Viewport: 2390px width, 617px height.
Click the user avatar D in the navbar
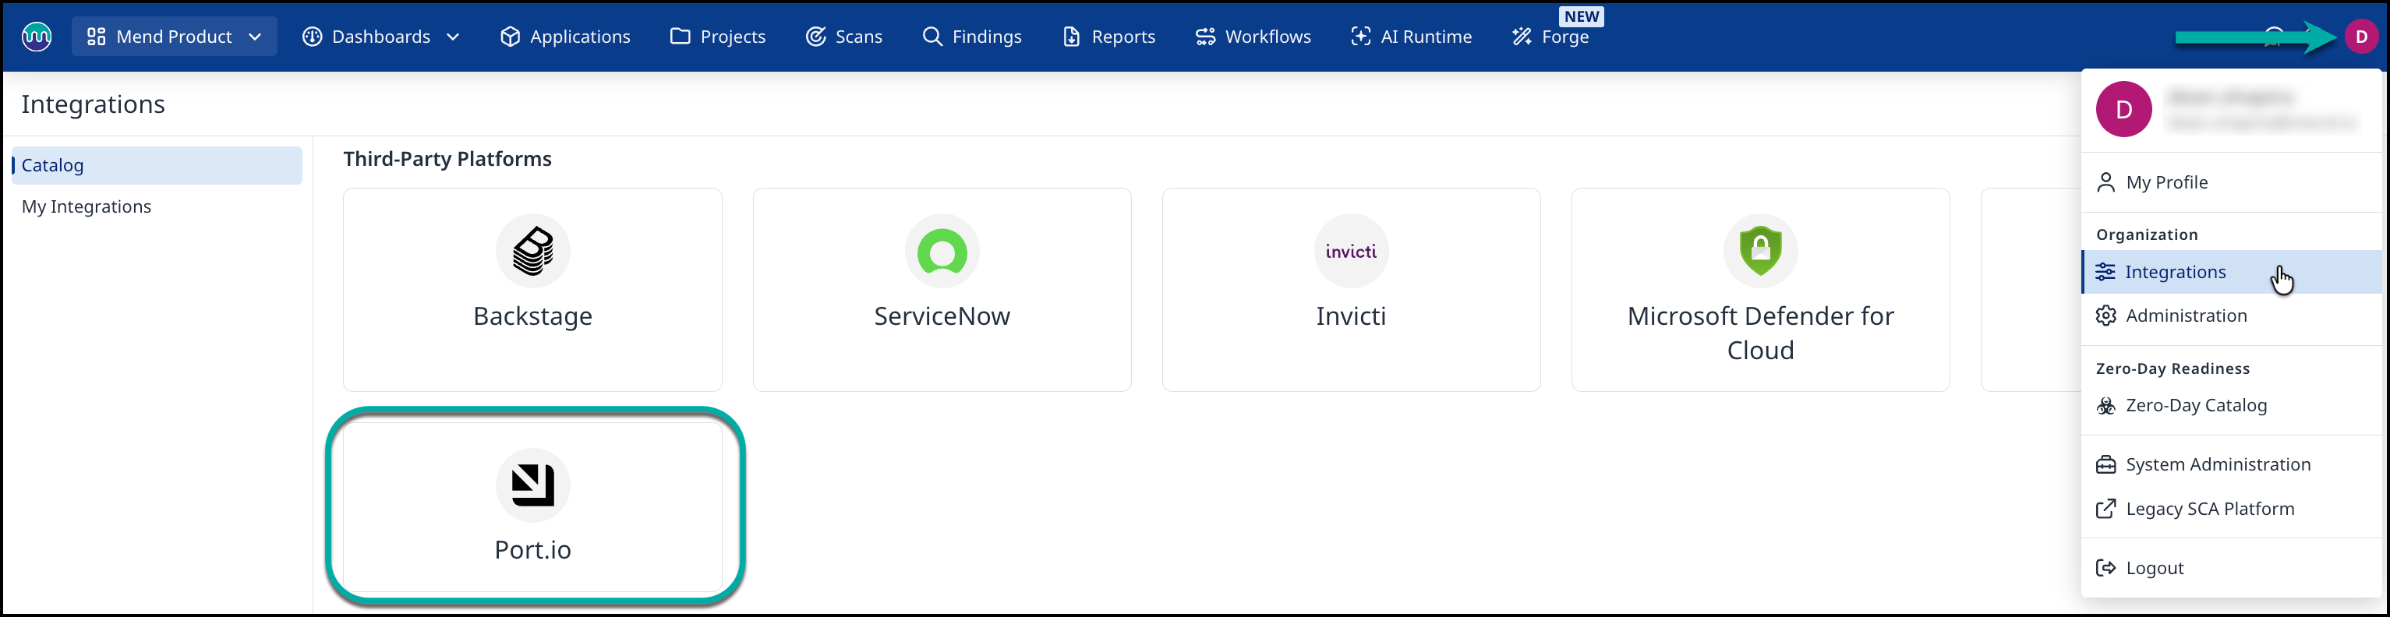click(x=2361, y=36)
